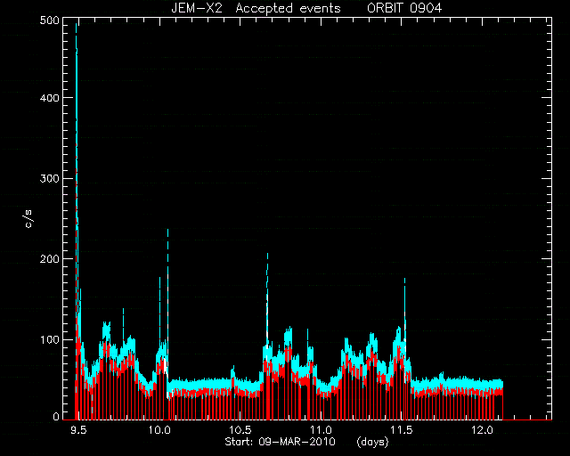
Task: Click the cyan spike peak near 10.65 days
Action: pos(267,255)
